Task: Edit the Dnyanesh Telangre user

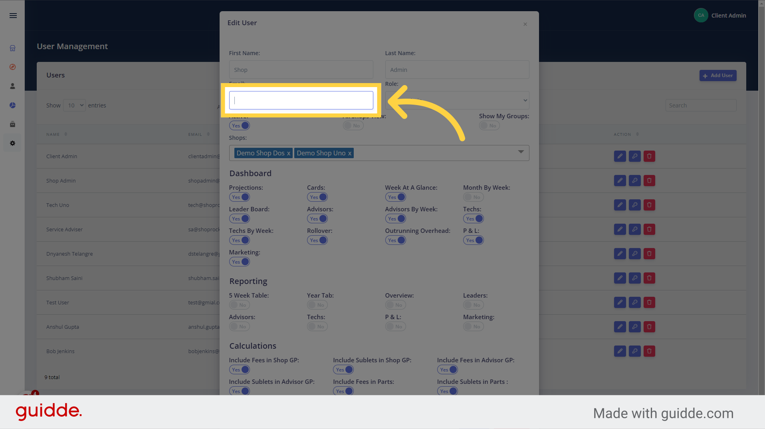Action: [x=620, y=254]
